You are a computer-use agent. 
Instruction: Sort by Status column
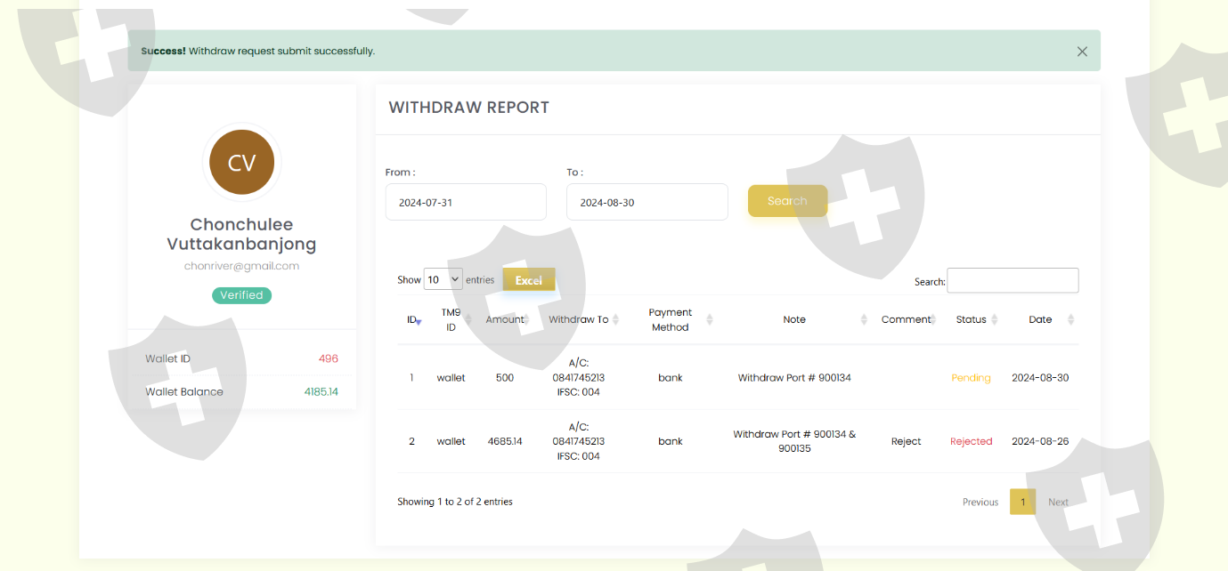coord(971,320)
